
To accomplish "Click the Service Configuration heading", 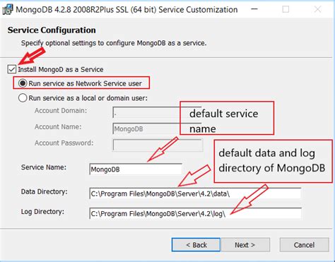I will 52,30.
